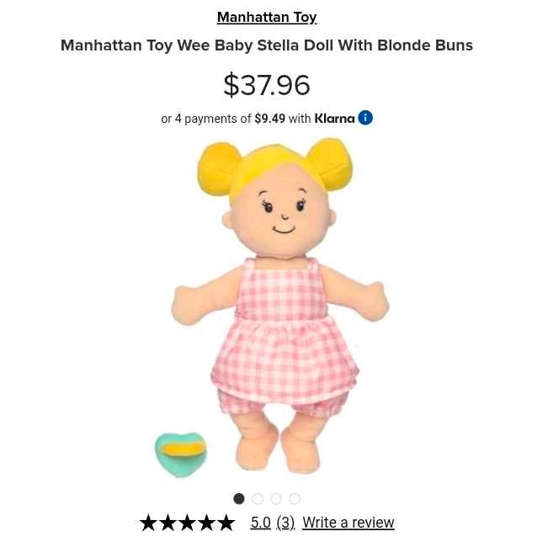Click the doll's face in the product image
This screenshot has height=547, width=548.
pyautogui.click(x=282, y=213)
